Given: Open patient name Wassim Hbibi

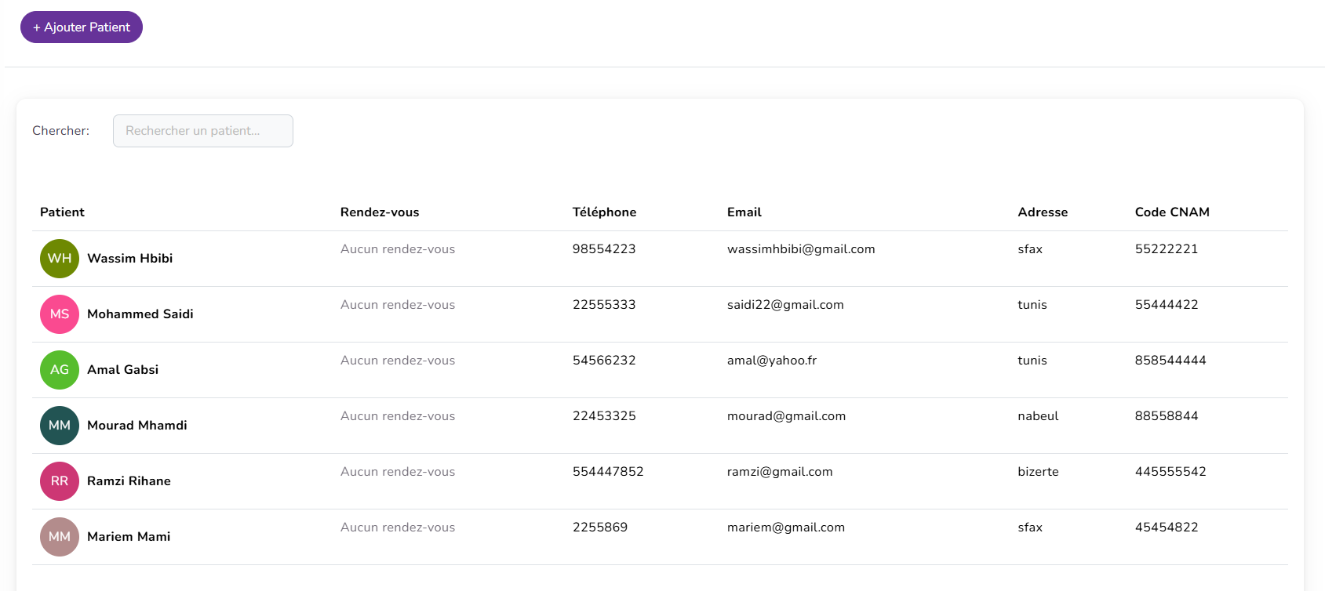Looking at the screenshot, I should (129, 259).
